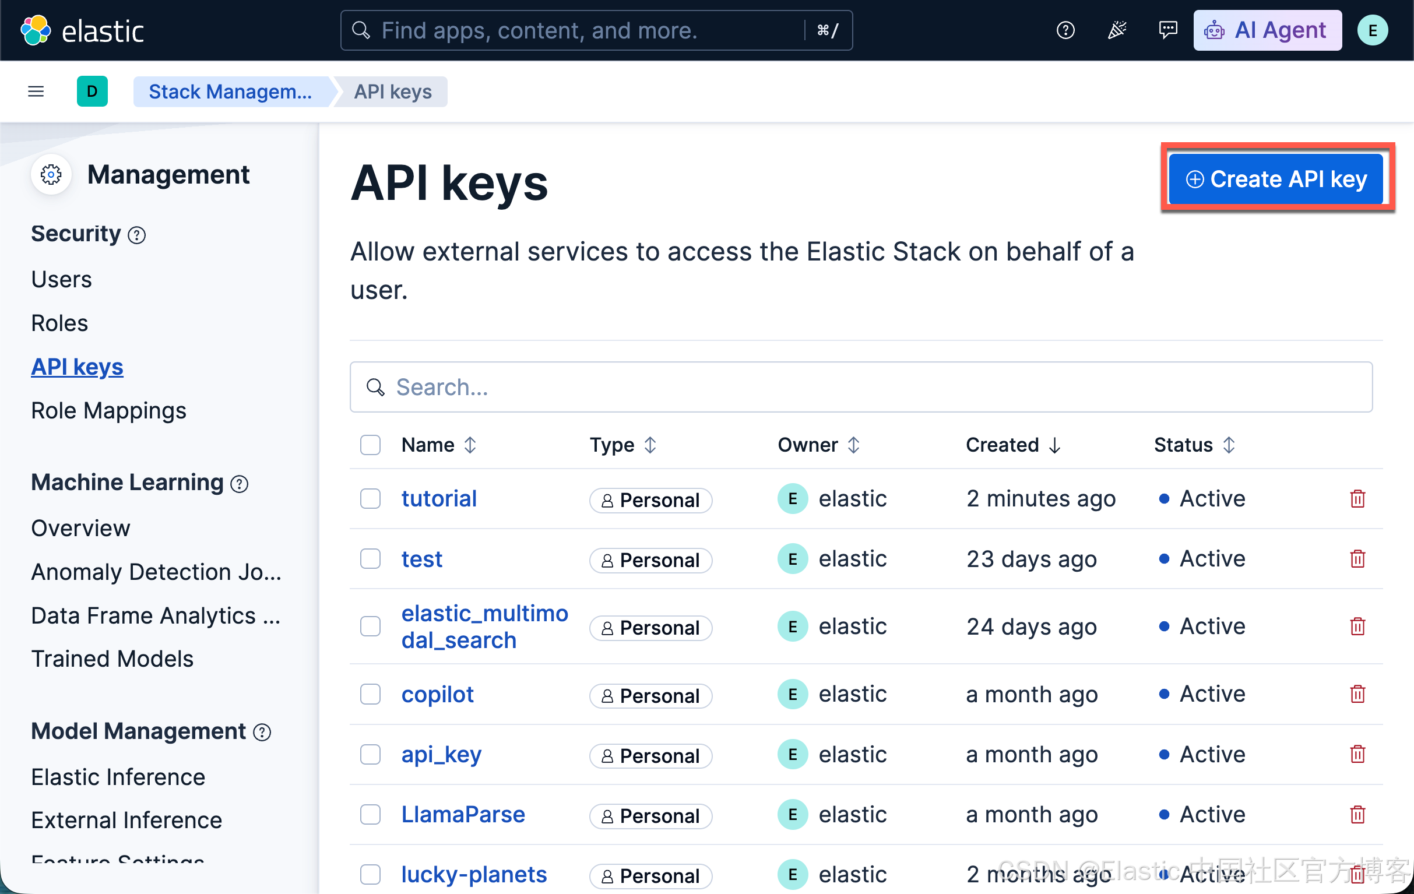
Task: Click the help circle icon in header
Action: pyautogui.click(x=1065, y=30)
